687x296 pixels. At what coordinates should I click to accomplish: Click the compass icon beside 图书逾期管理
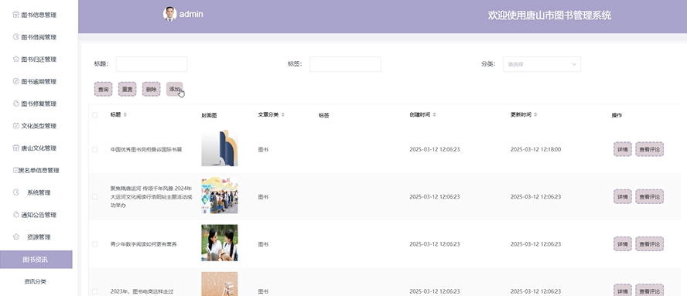[15, 81]
